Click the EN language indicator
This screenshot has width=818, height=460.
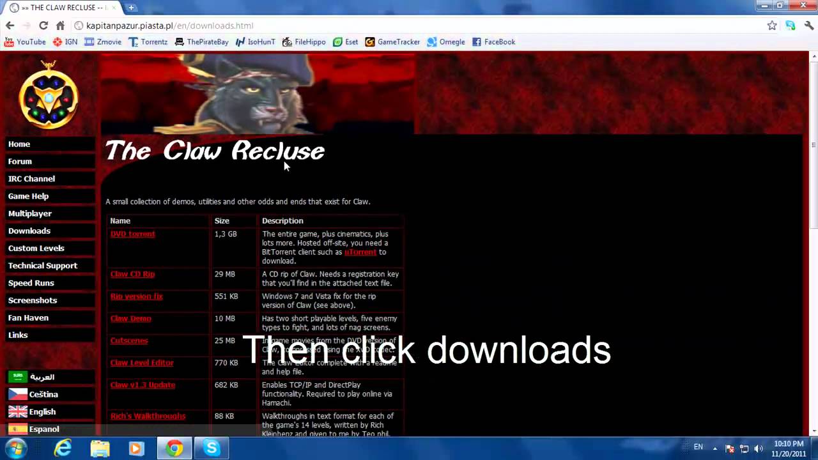point(698,447)
